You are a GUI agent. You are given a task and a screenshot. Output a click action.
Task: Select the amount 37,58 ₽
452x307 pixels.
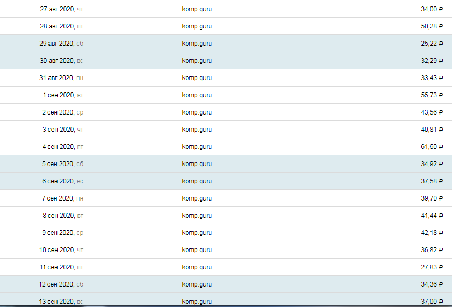point(432,181)
